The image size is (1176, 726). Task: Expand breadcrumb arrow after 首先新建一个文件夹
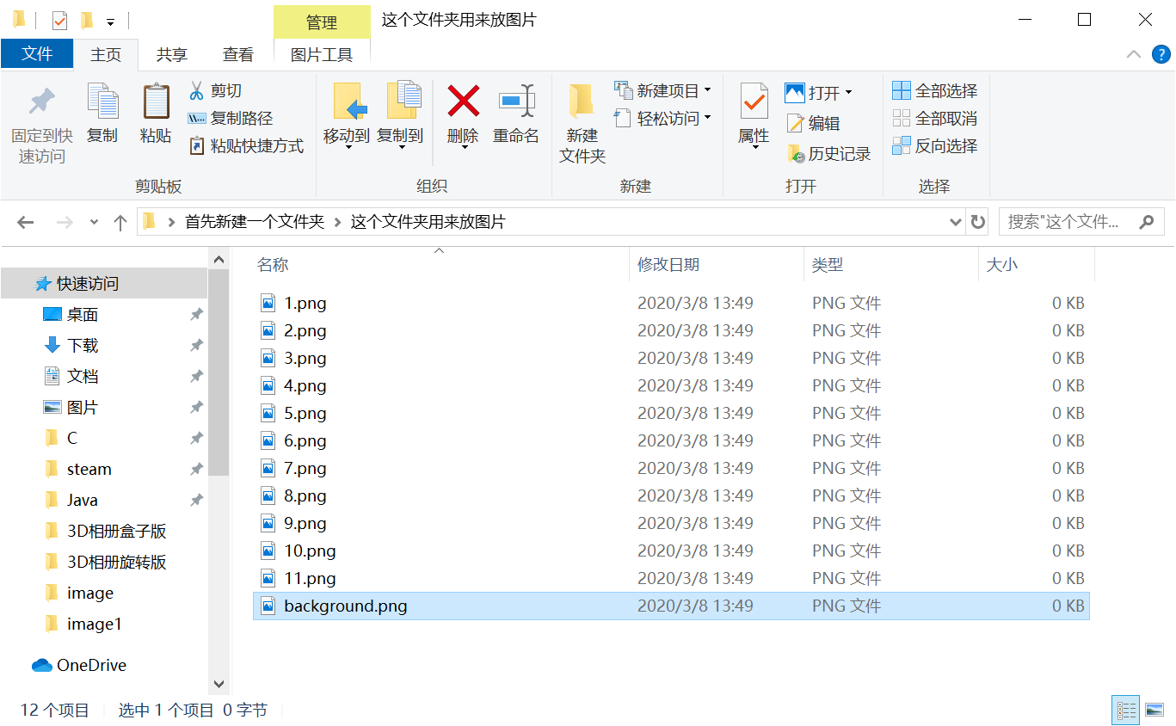[x=338, y=222]
